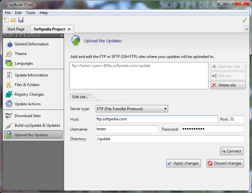
Task: Go to Files & Folders
Action: (33, 85)
